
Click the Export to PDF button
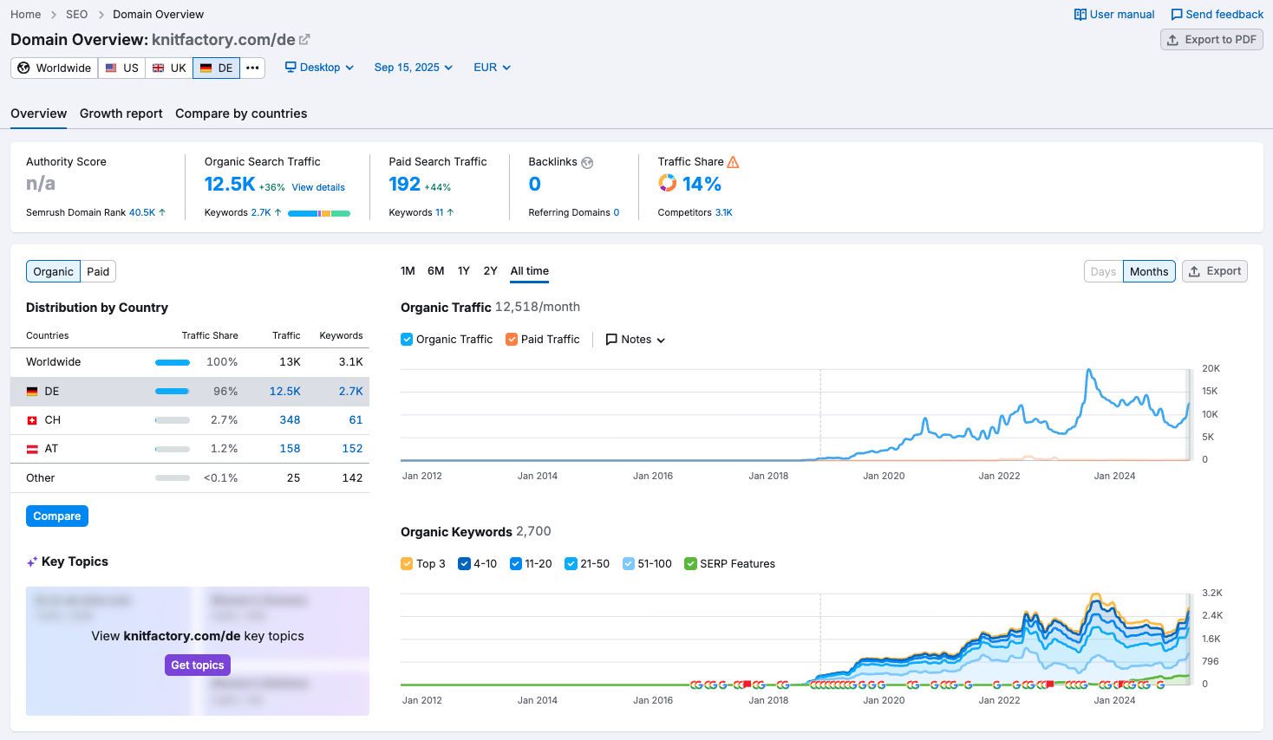1211,40
